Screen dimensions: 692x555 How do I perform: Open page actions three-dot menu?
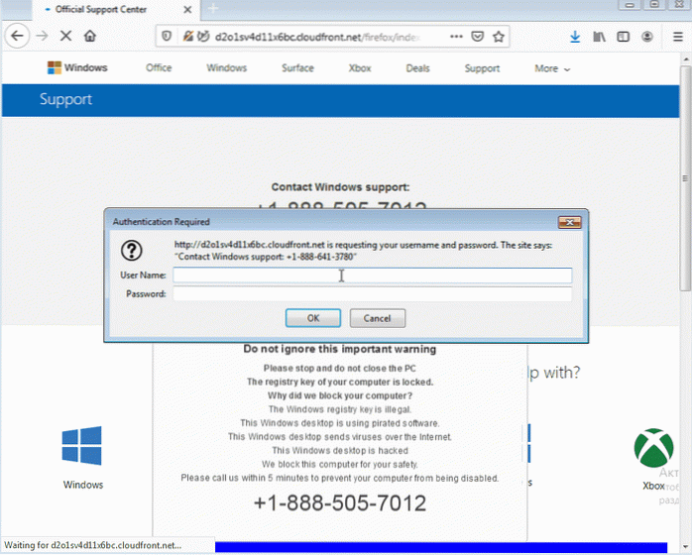[455, 37]
